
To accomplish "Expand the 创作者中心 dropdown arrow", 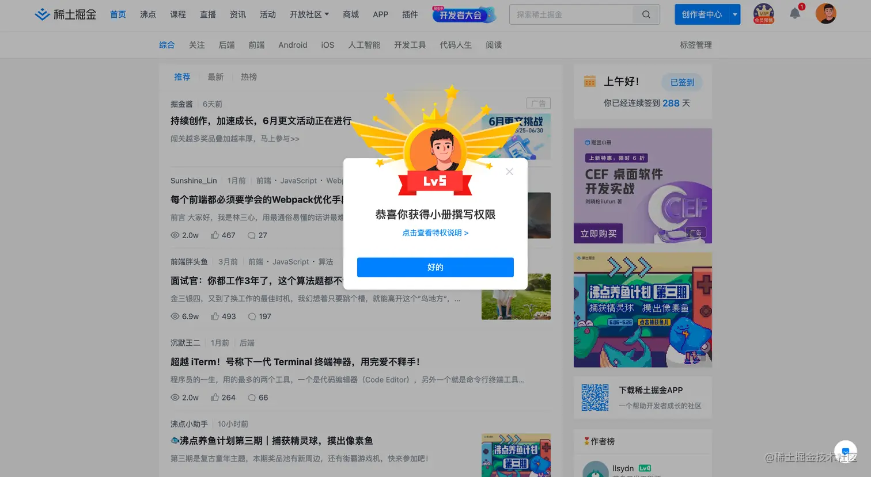I will pyautogui.click(x=735, y=14).
